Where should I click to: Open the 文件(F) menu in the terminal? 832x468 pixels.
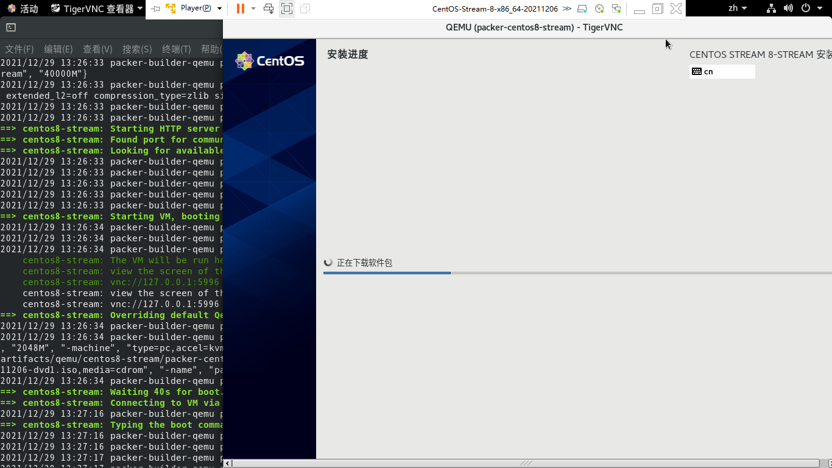click(x=19, y=49)
